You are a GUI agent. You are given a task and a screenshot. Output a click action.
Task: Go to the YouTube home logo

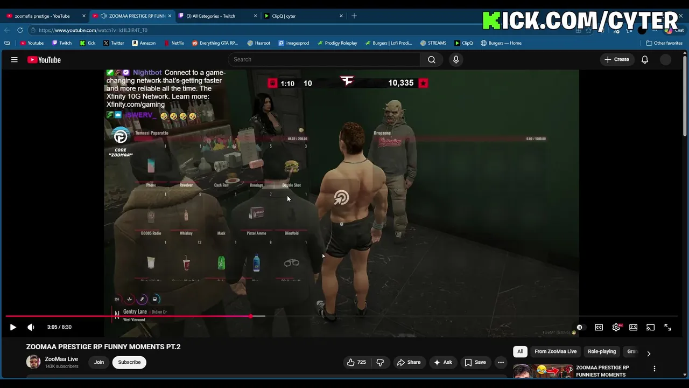point(44,60)
